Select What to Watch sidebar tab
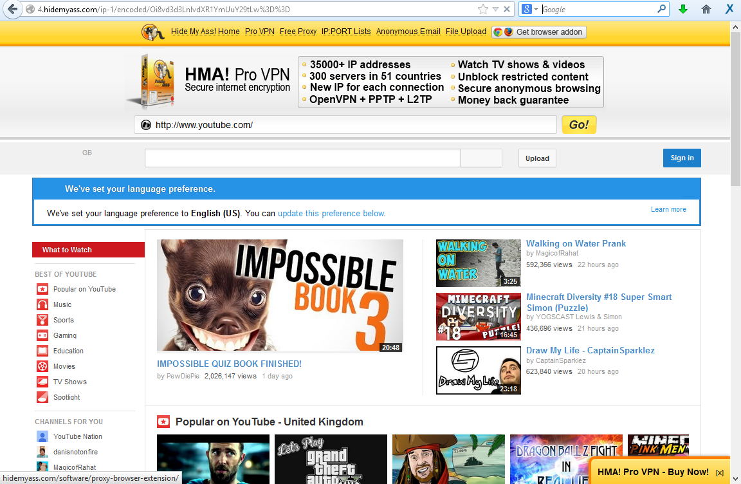741x484 pixels. [88, 250]
